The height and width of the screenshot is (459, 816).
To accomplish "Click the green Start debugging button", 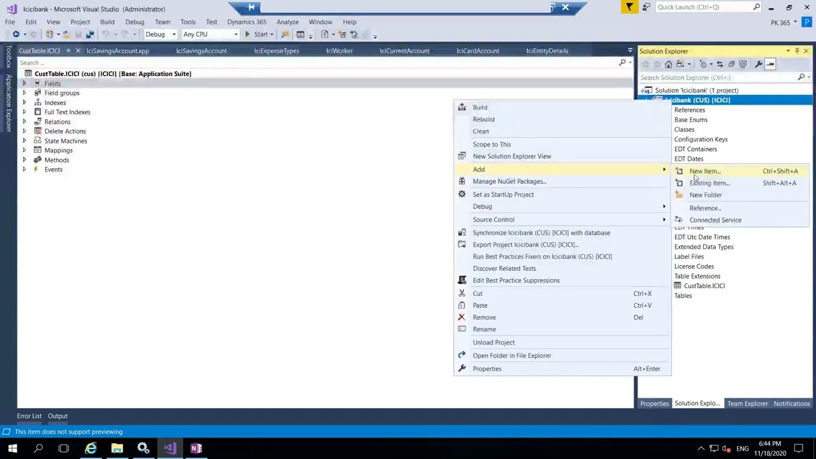I will click(257, 34).
